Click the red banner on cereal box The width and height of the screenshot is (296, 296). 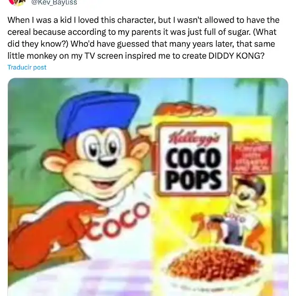(251, 158)
